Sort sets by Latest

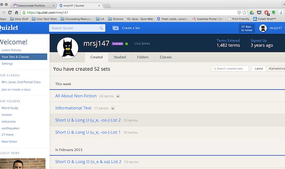pos(259,69)
